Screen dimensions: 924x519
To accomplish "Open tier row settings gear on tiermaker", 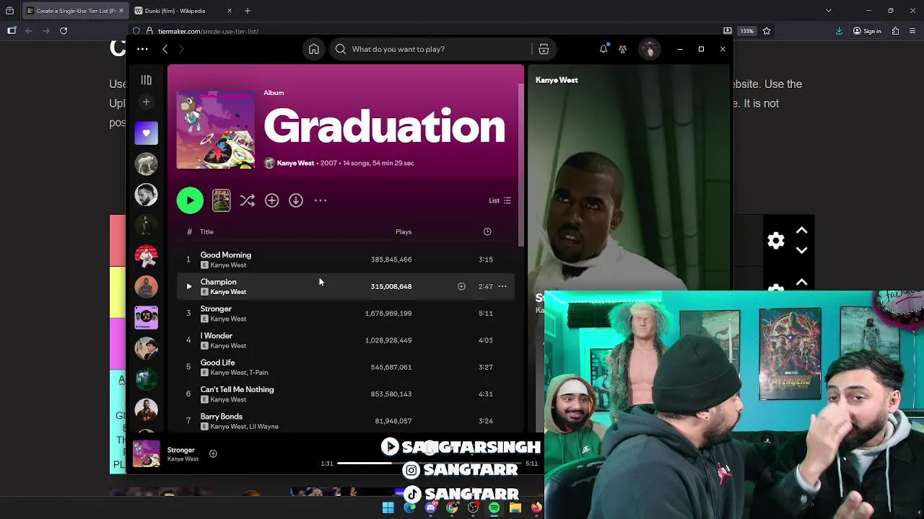I will tap(776, 241).
